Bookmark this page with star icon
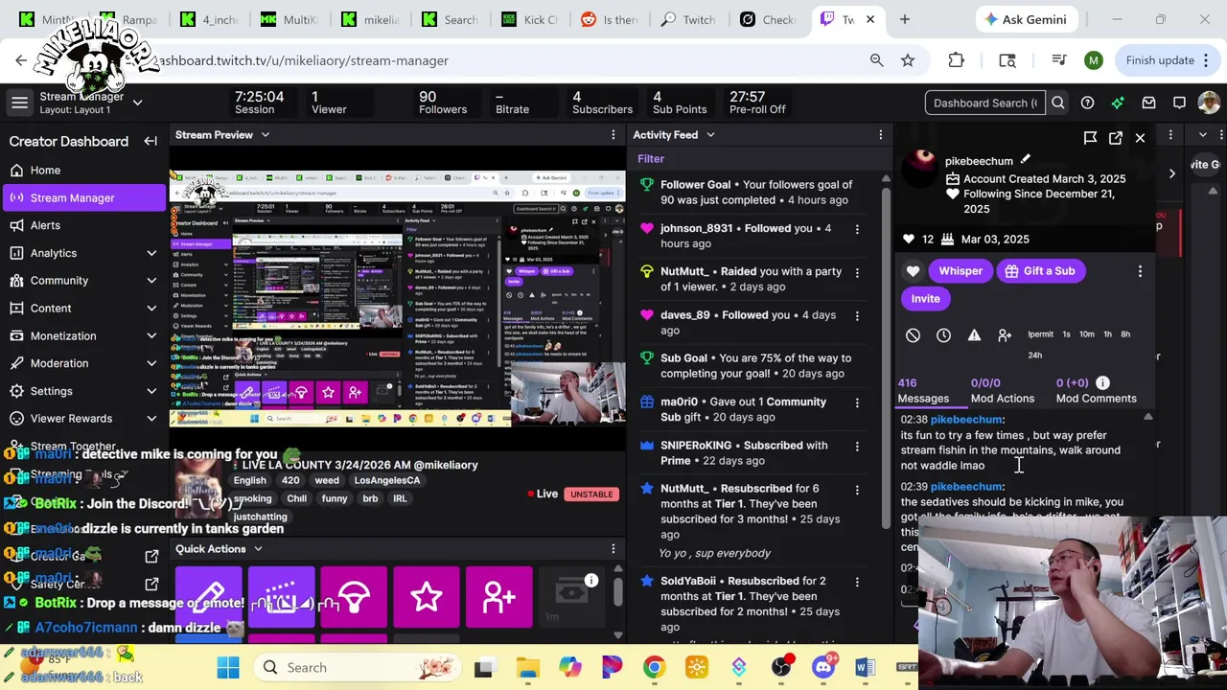This screenshot has height=690, width=1227. 908,60
